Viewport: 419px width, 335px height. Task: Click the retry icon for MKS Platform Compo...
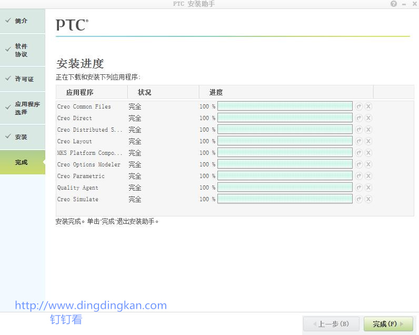pos(359,153)
